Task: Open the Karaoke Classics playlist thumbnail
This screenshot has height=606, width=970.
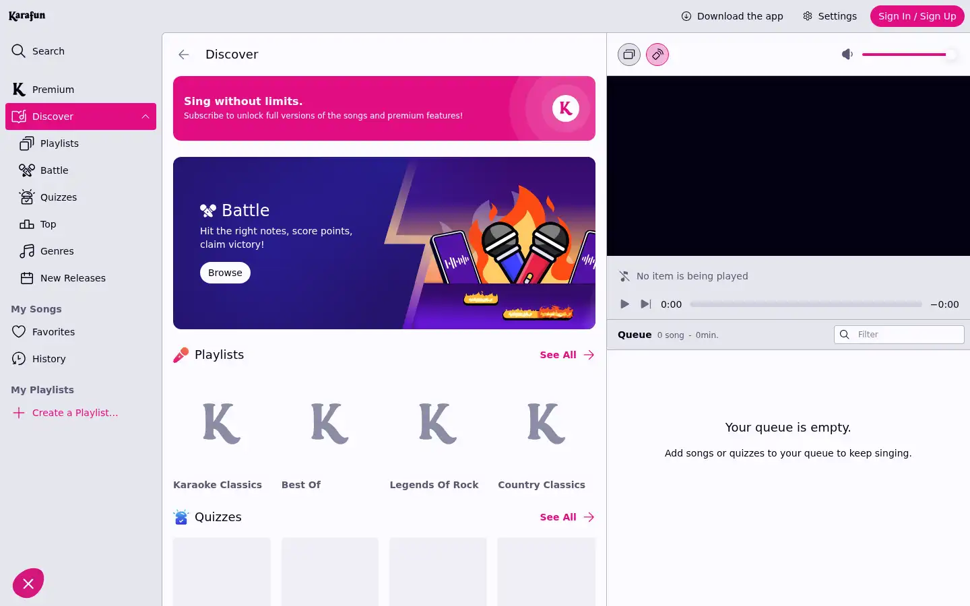Action: coord(222,423)
